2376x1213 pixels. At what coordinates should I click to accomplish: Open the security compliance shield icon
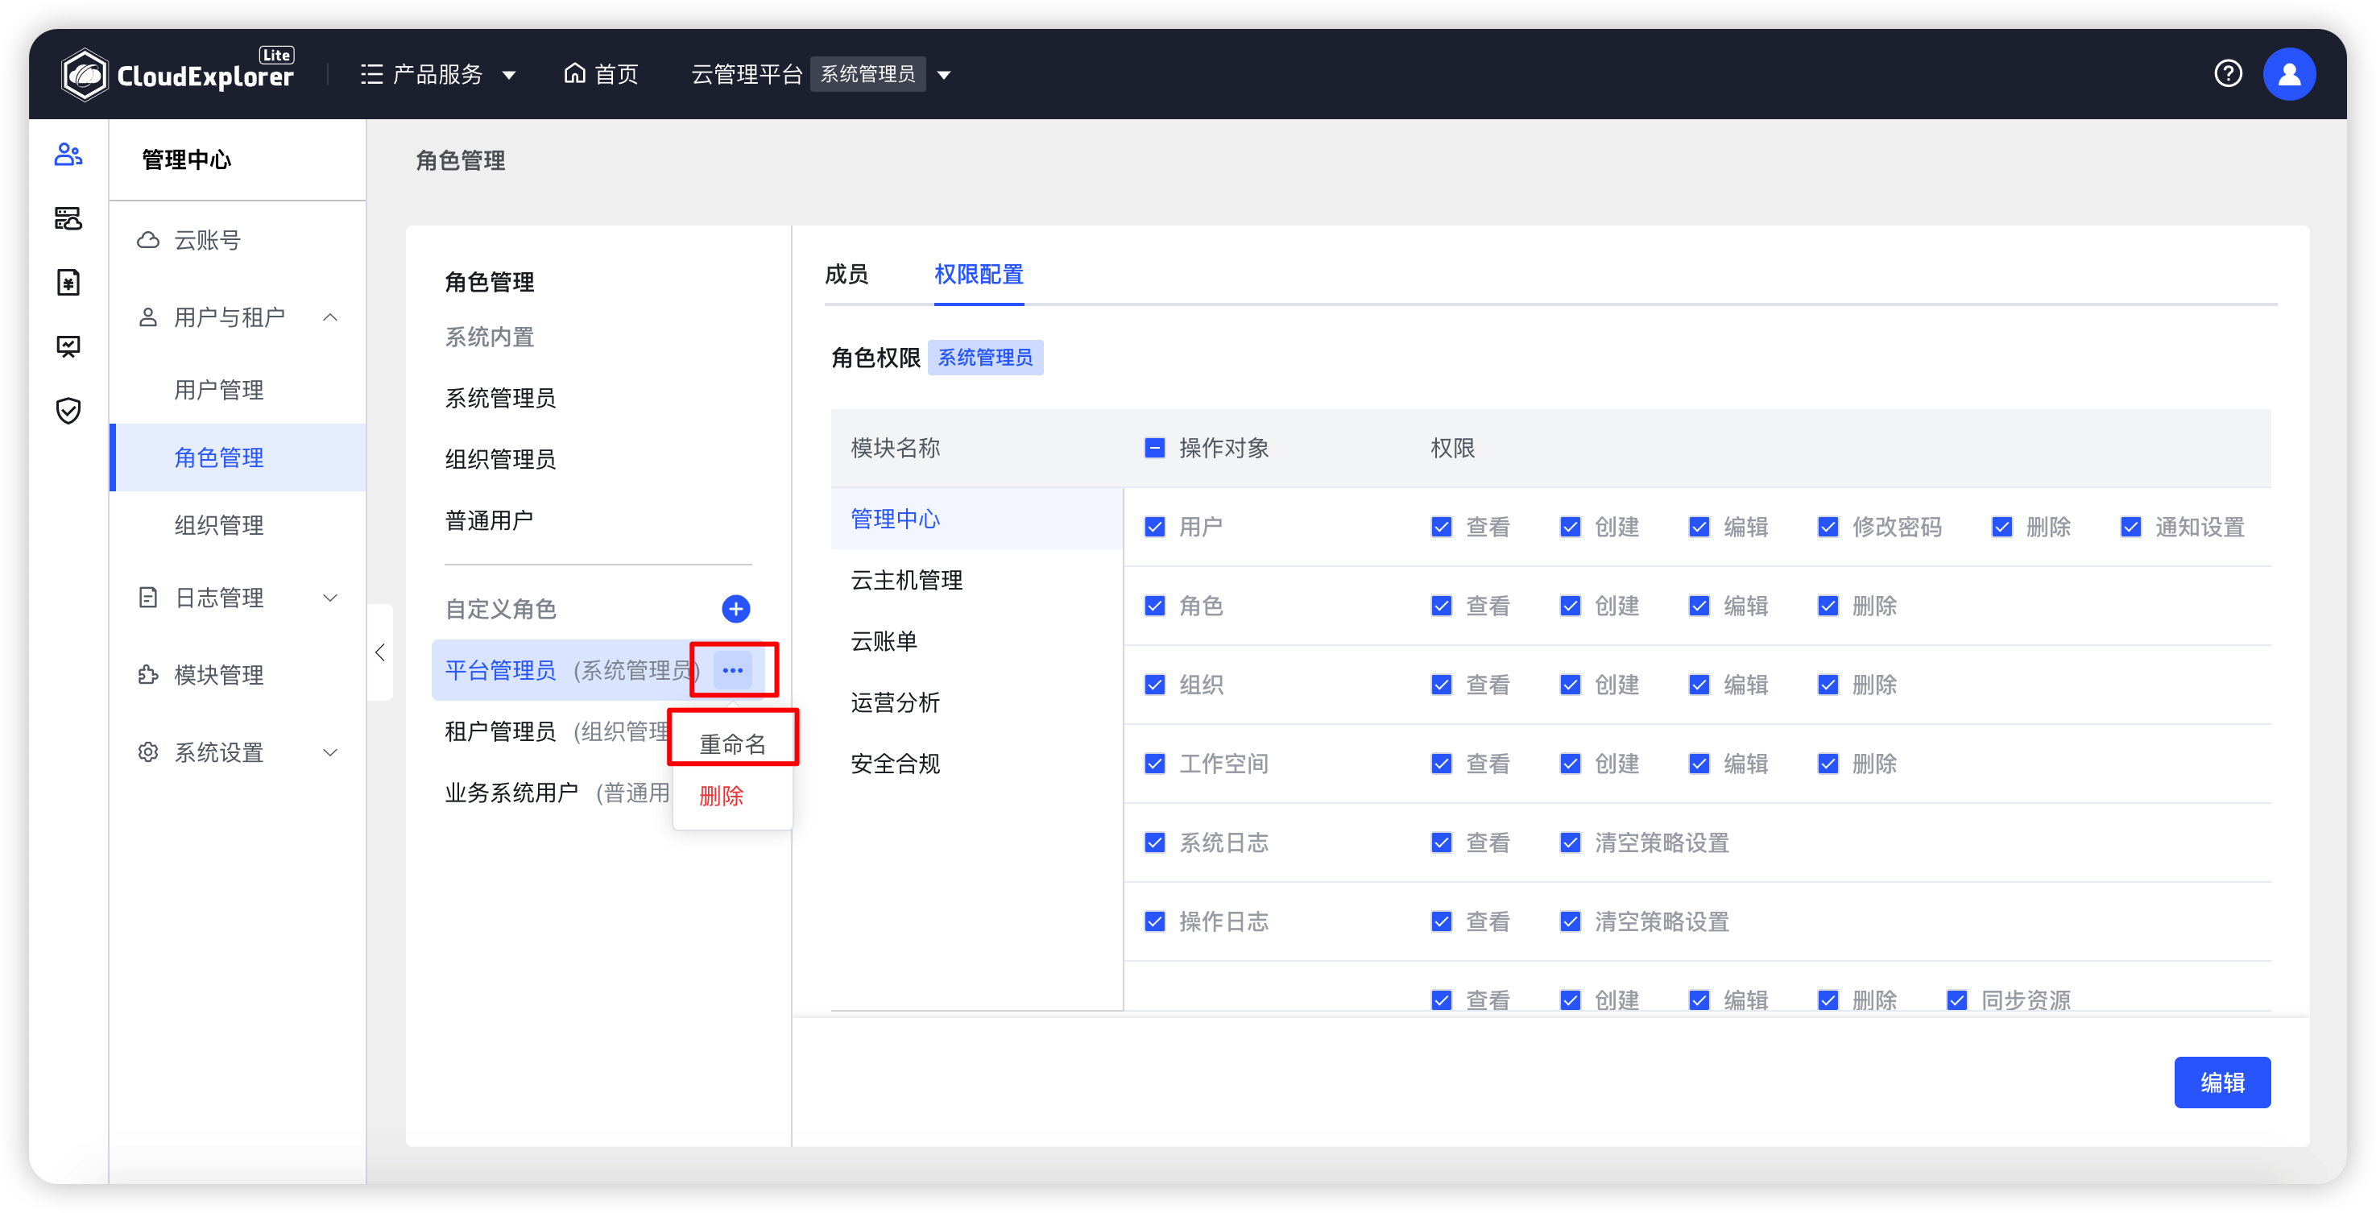coord(68,411)
